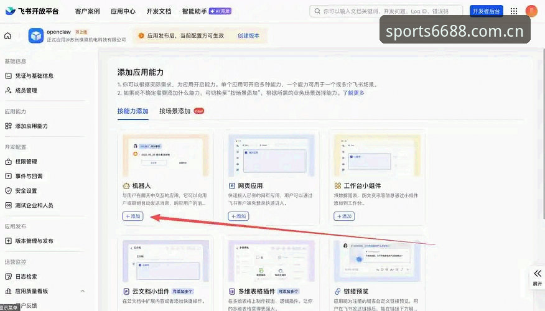Click the icon beside 工作台小组件 title
The height and width of the screenshot is (311, 545).
point(337,186)
